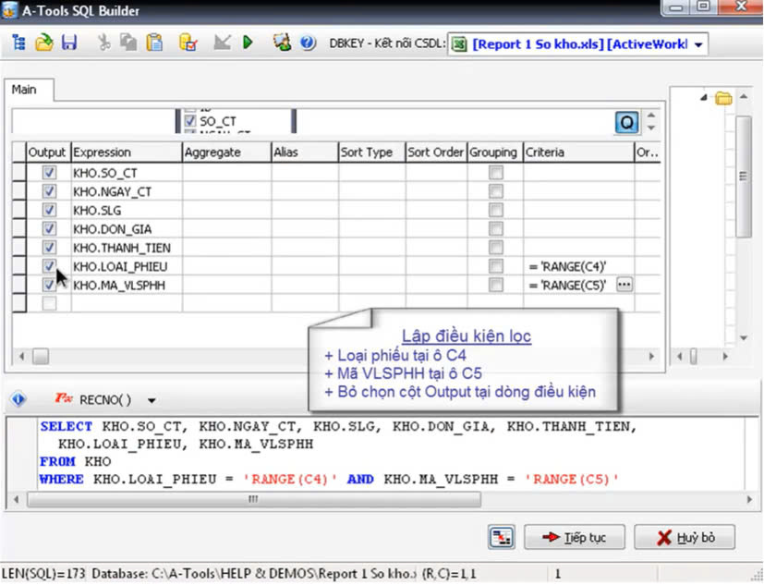Run the query with green play icon

tap(248, 43)
